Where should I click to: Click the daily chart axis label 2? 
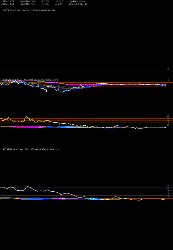point(168,81)
